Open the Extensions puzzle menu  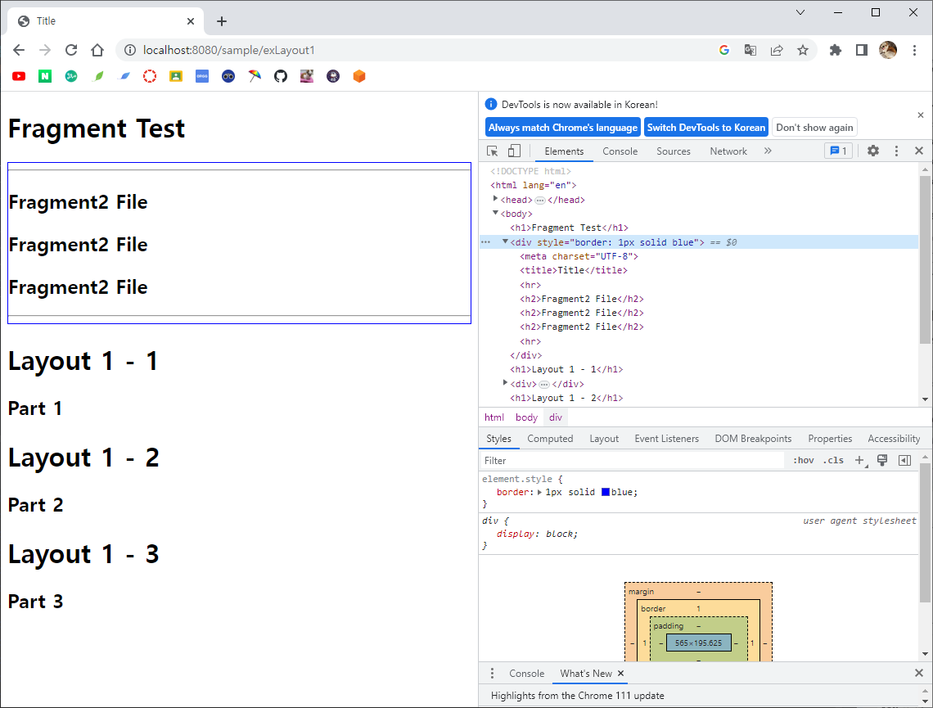(x=836, y=50)
